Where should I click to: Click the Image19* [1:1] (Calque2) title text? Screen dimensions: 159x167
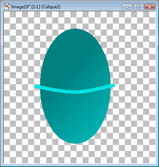coord(36,7)
